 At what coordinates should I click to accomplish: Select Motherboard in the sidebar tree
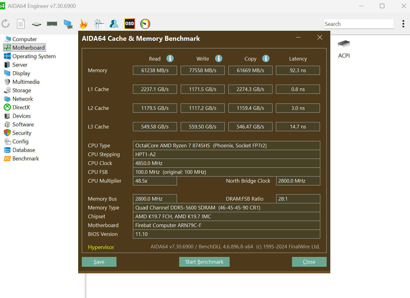pos(28,48)
